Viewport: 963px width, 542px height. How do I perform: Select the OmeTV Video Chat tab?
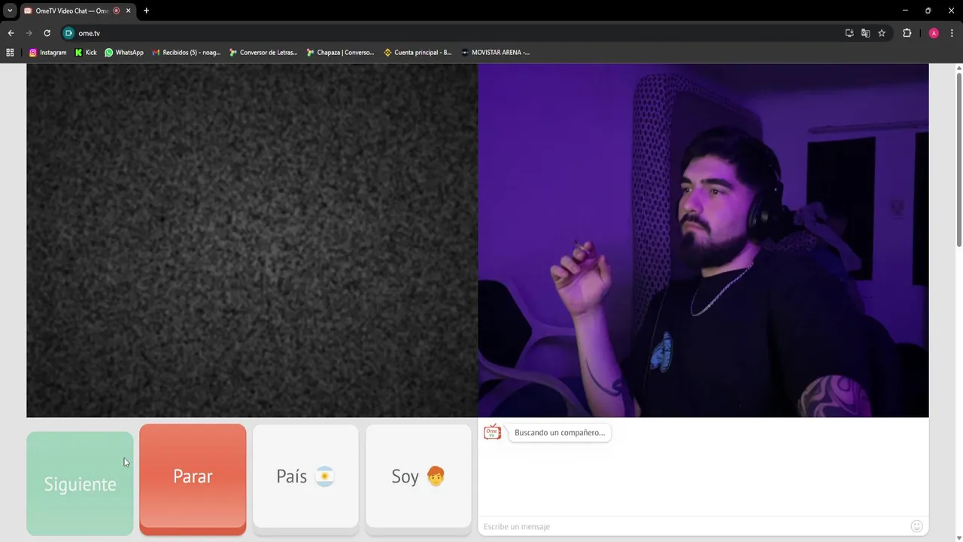point(71,11)
